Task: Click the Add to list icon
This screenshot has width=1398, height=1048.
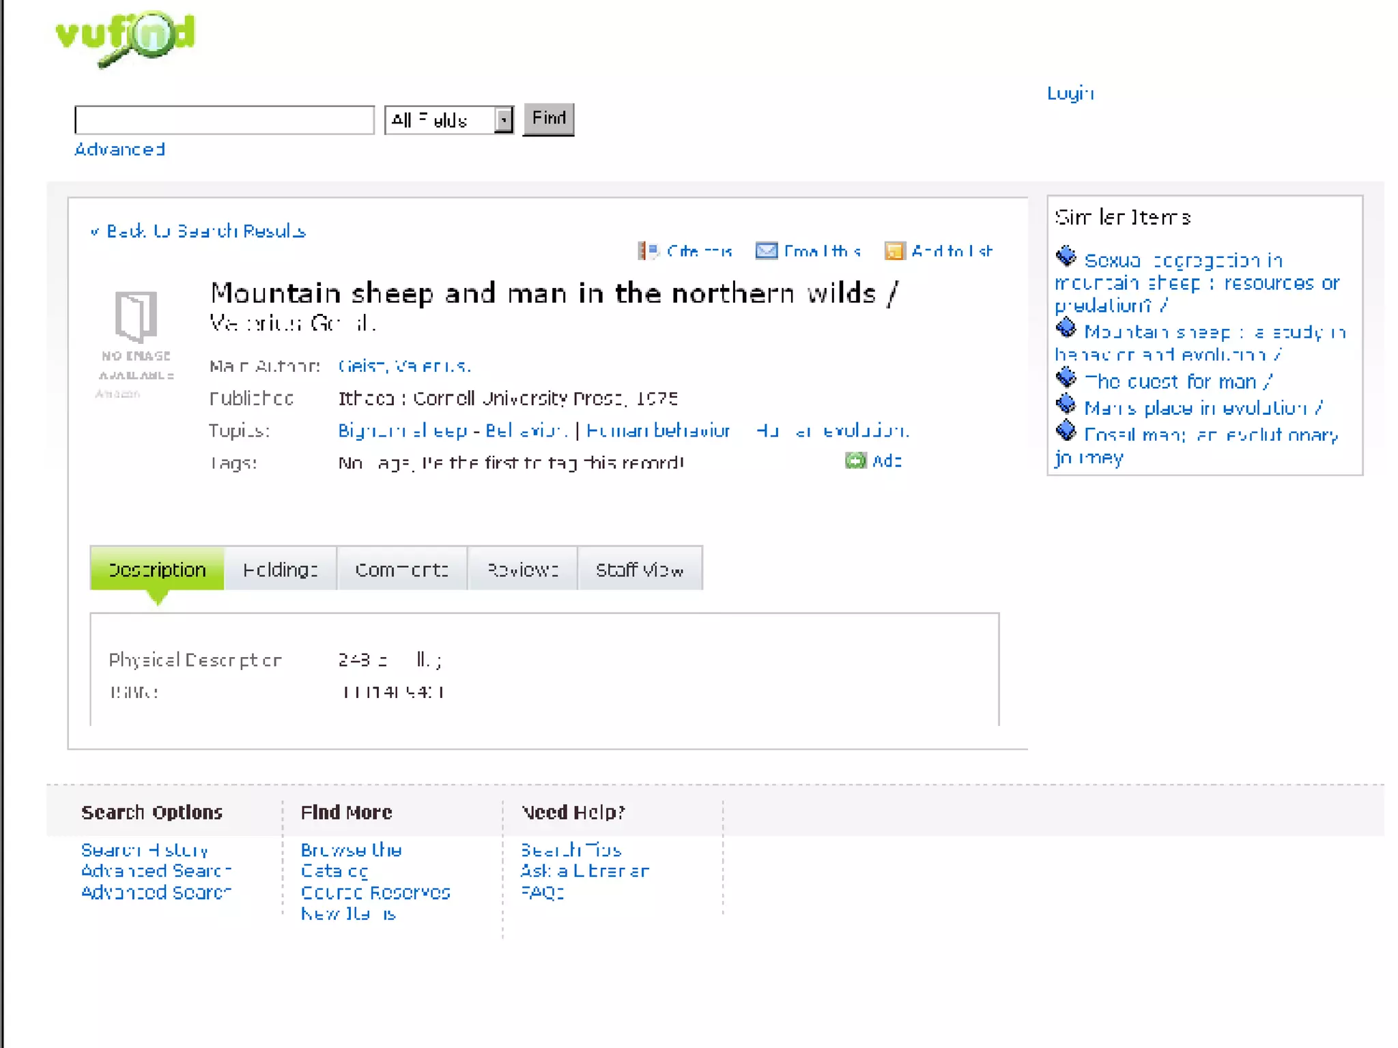Action: [x=894, y=251]
